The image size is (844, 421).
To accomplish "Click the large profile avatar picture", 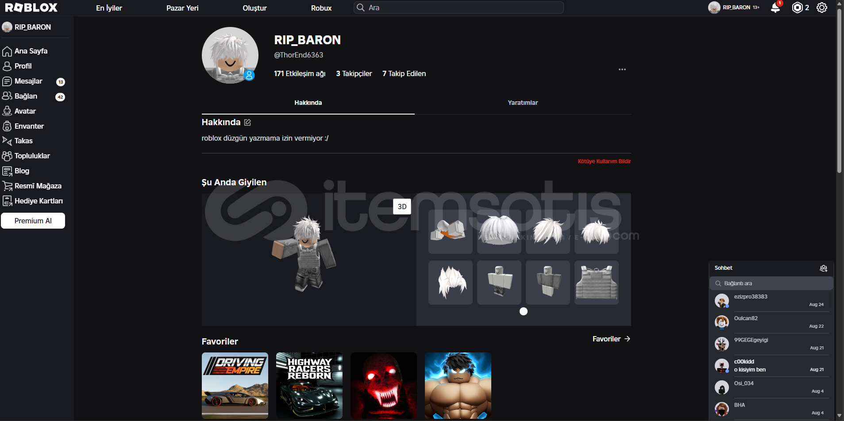I will [230, 55].
